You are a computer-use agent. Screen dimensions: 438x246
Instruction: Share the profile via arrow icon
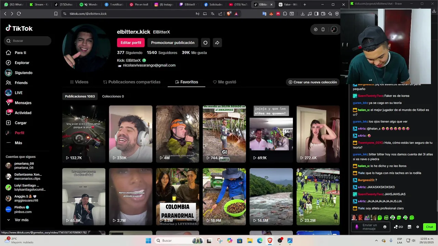[x=217, y=43]
